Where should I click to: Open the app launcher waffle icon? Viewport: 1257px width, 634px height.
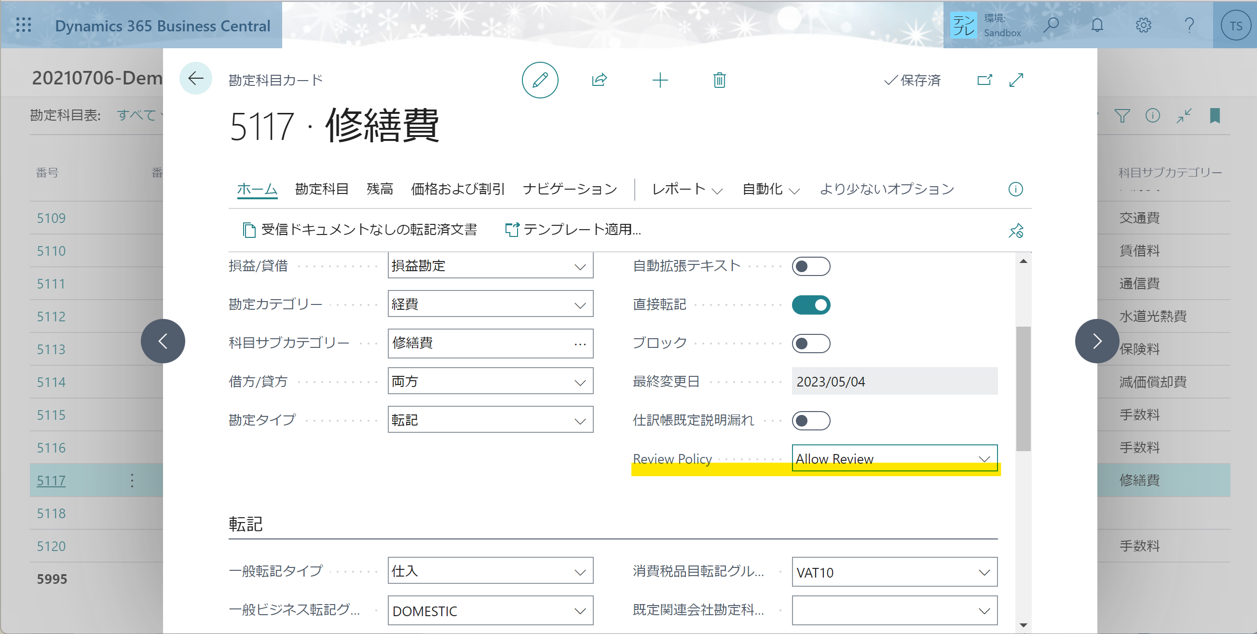24,25
